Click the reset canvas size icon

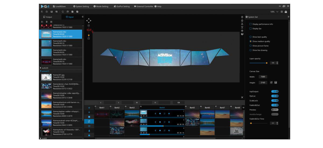(x=271, y=83)
